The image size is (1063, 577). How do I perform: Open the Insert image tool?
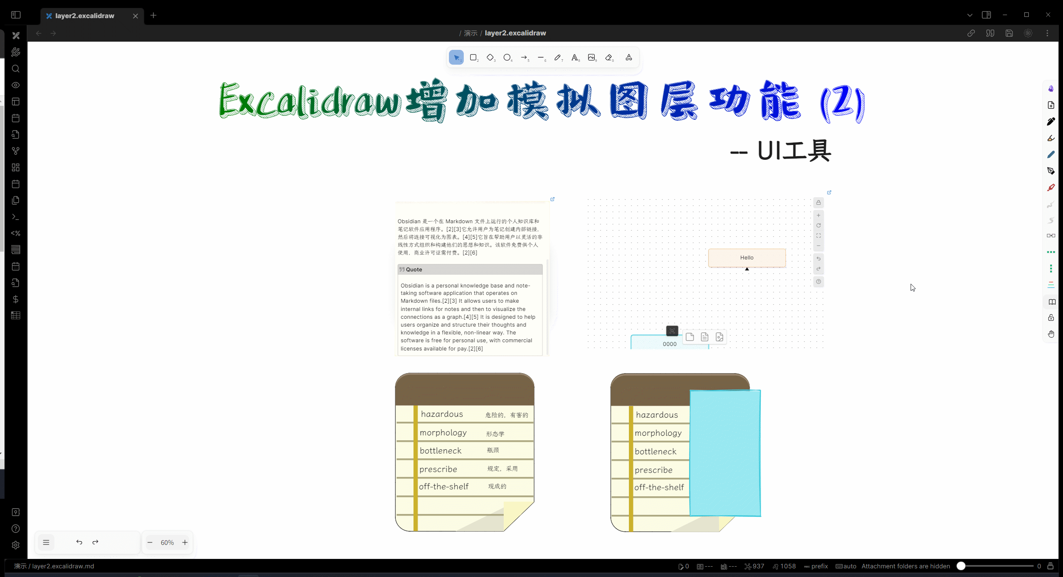[592, 57]
